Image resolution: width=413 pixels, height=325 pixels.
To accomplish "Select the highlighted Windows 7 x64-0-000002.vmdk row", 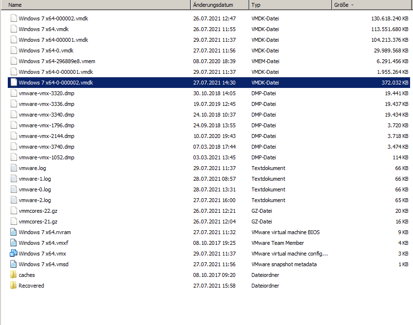I will [56, 83].
